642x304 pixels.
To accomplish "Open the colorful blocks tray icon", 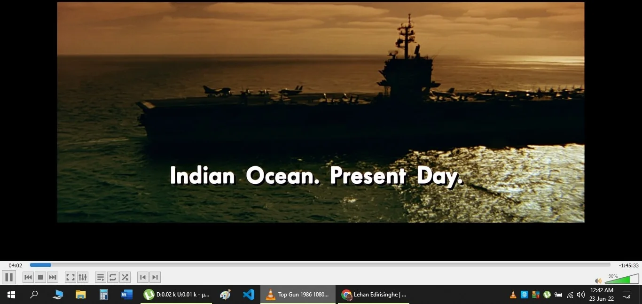I will (x=536, y=295).
